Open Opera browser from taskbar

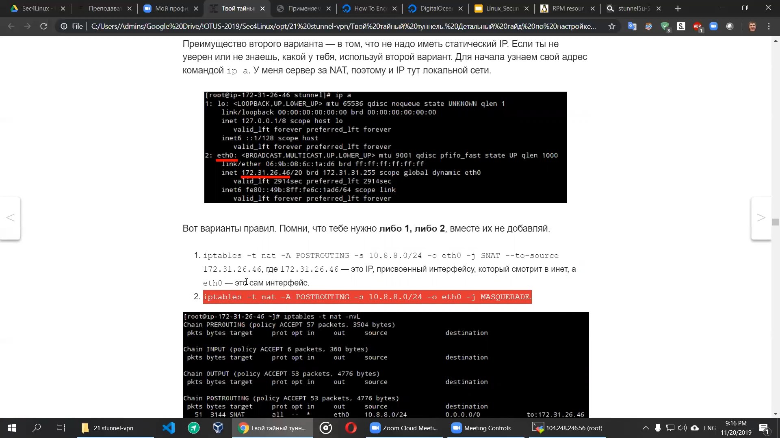point(351,428)
